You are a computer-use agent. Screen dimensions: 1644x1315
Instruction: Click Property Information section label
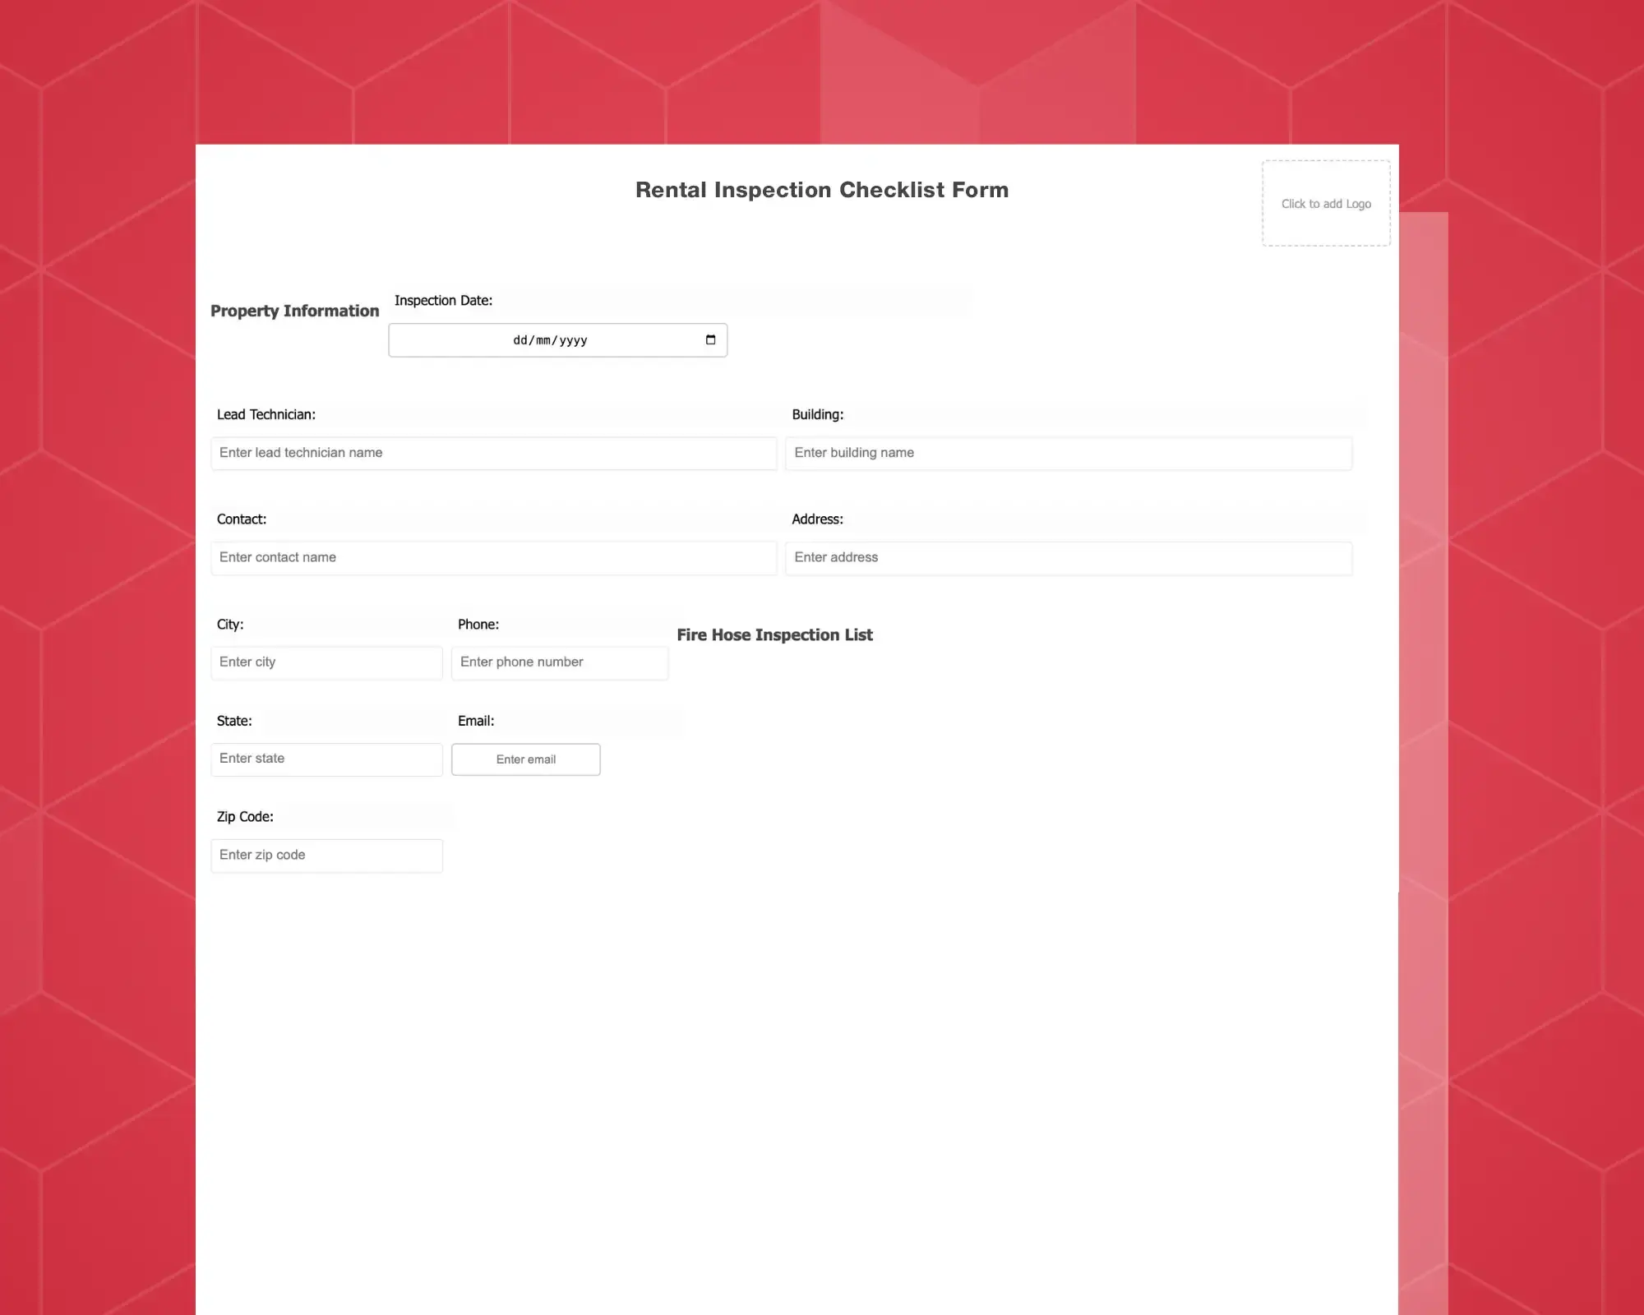[294, 311]
